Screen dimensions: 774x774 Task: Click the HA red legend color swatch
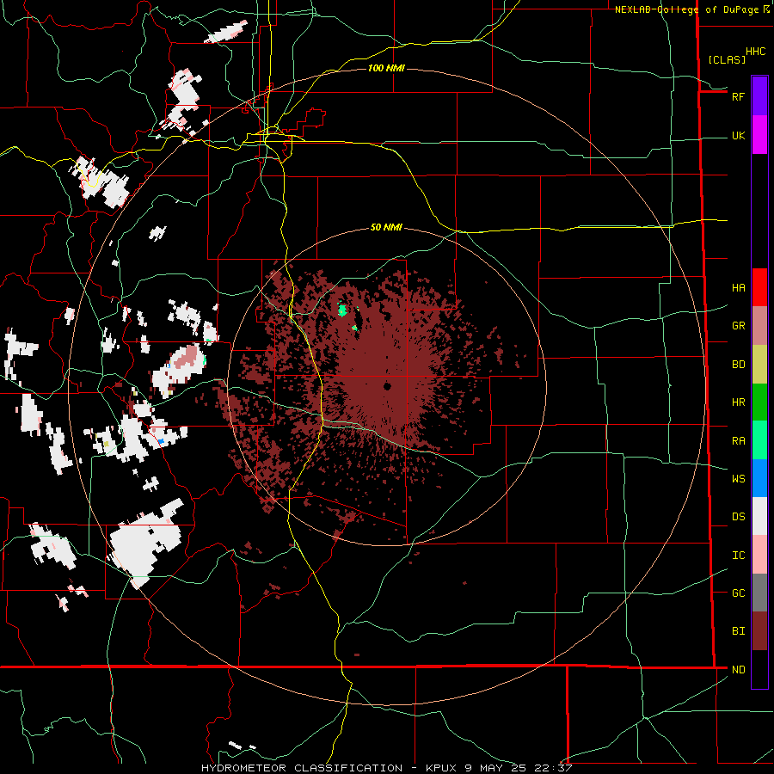click(x=759, y=287)
